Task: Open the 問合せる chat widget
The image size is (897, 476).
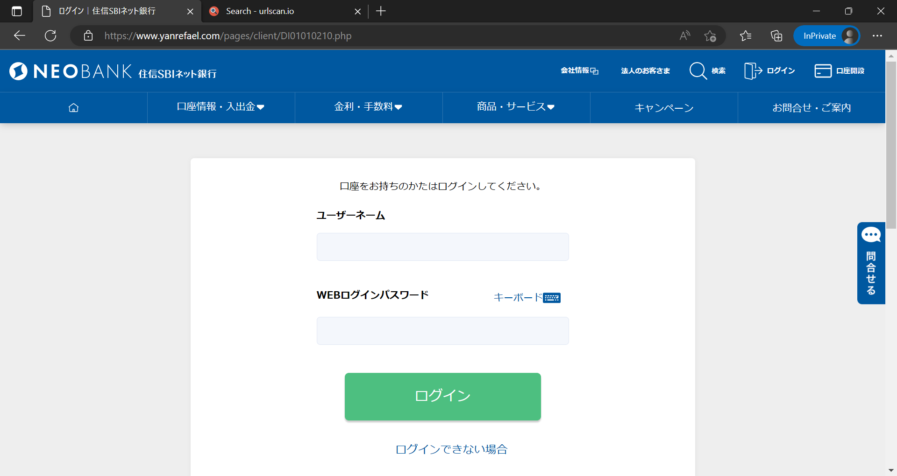Action: tap(871, 263)
